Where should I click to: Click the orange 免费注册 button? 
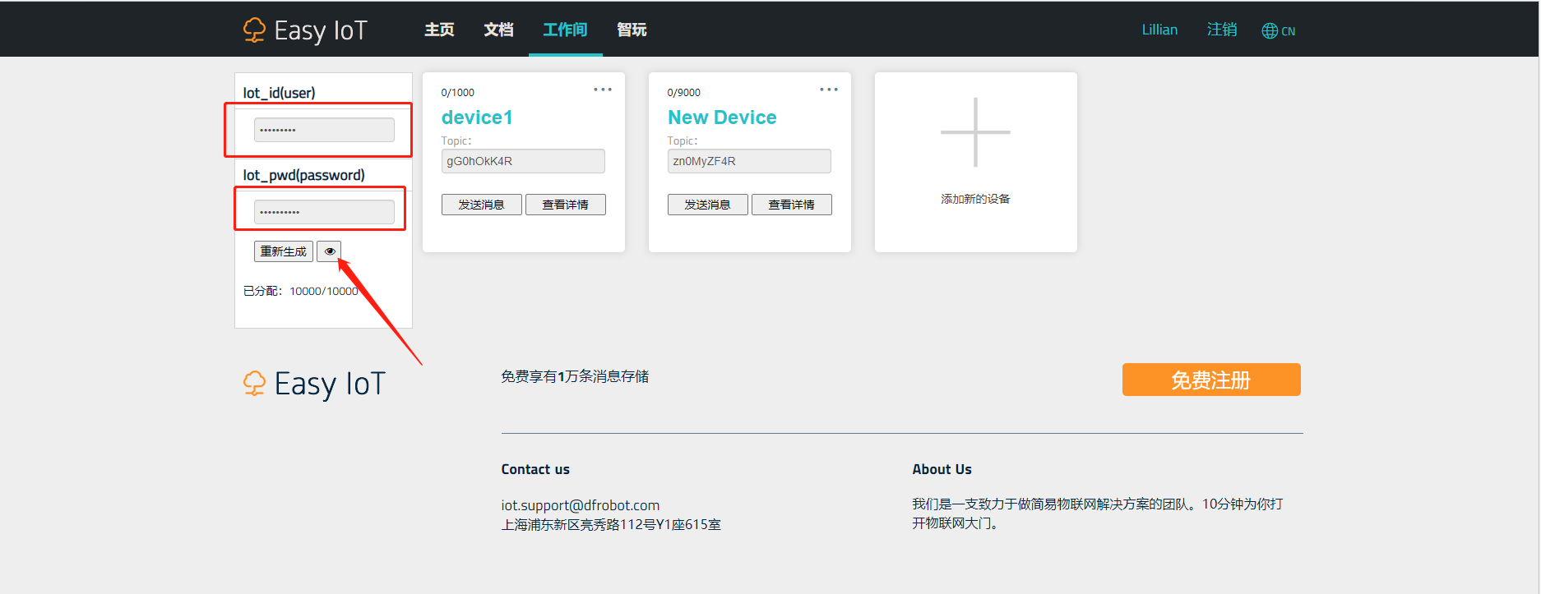(x=1211, y=380)
